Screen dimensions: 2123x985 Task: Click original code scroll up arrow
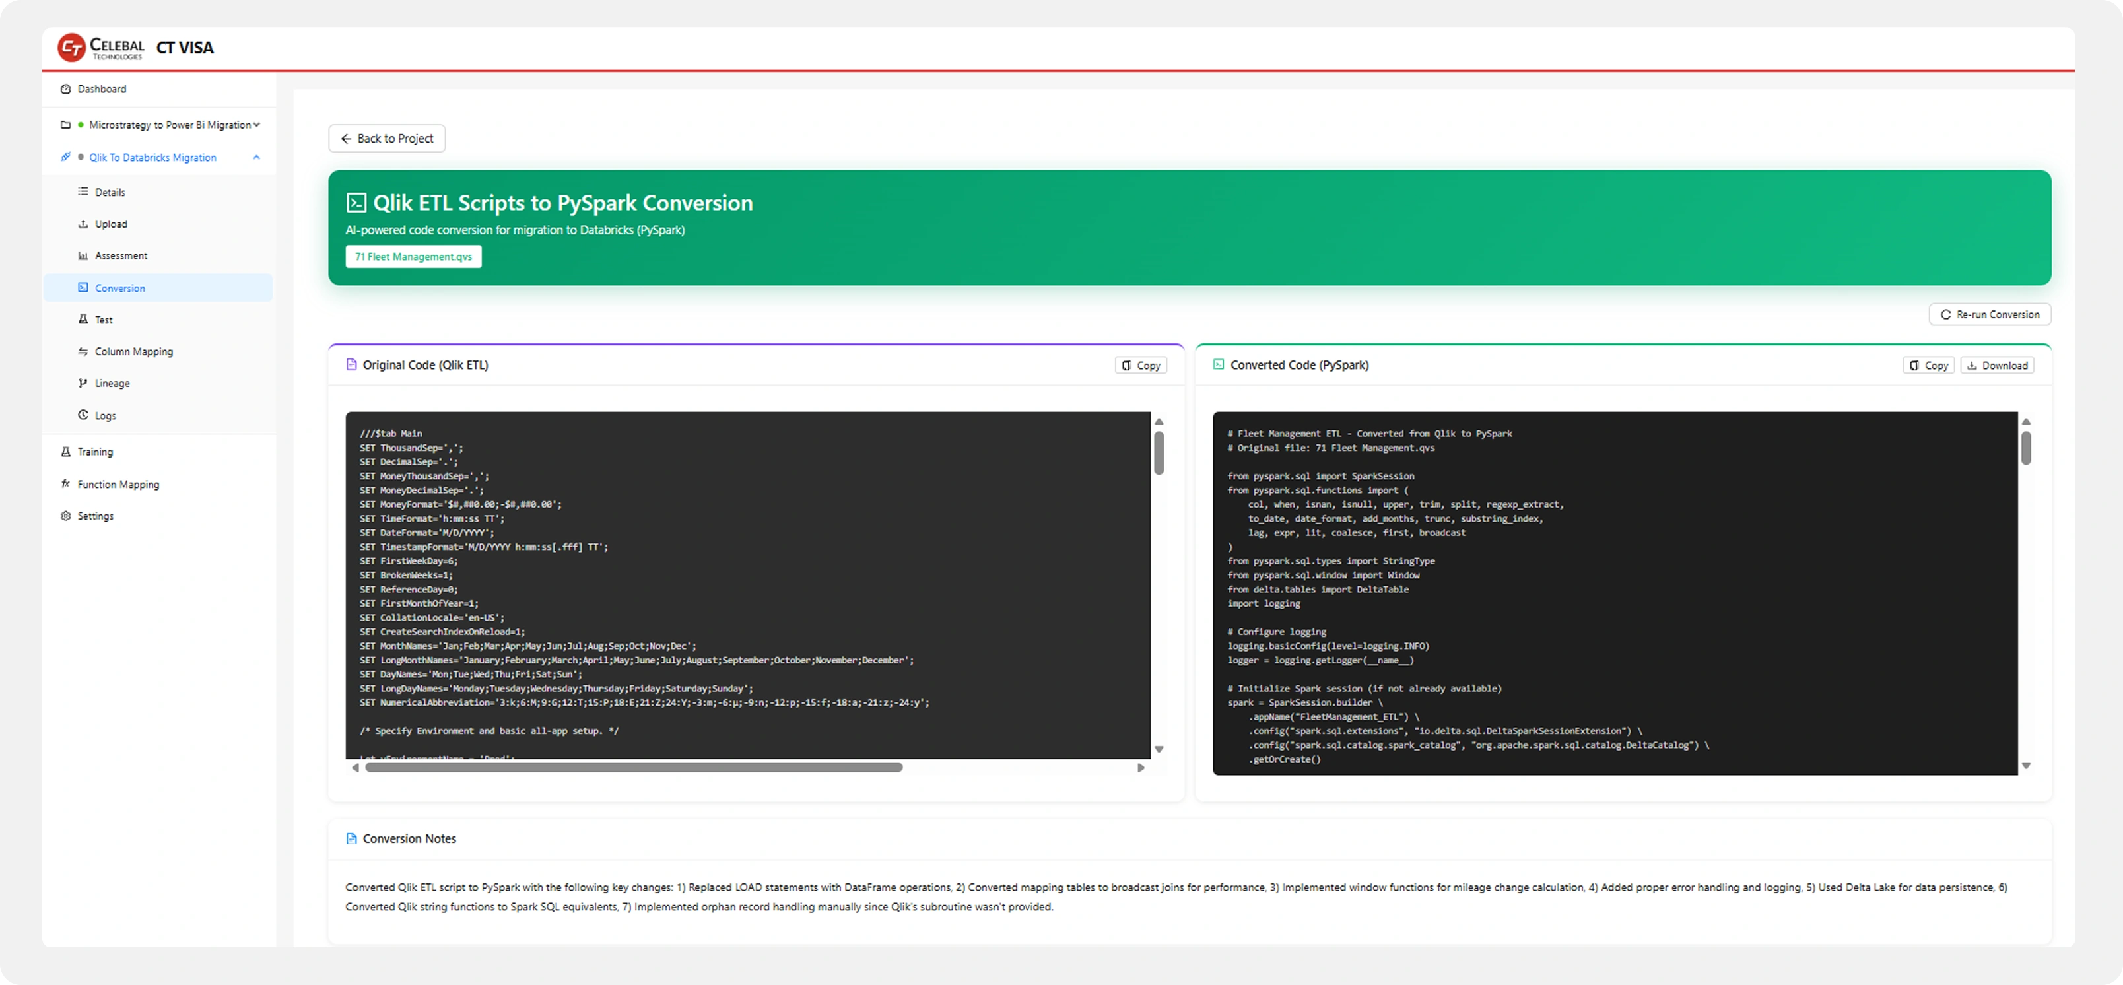(1159, 421)
